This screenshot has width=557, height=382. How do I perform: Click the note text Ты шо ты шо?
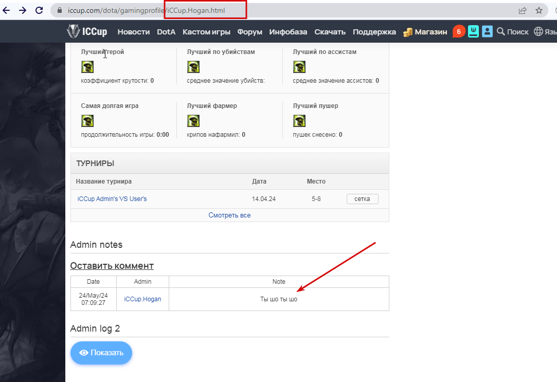tap(279, 299)
